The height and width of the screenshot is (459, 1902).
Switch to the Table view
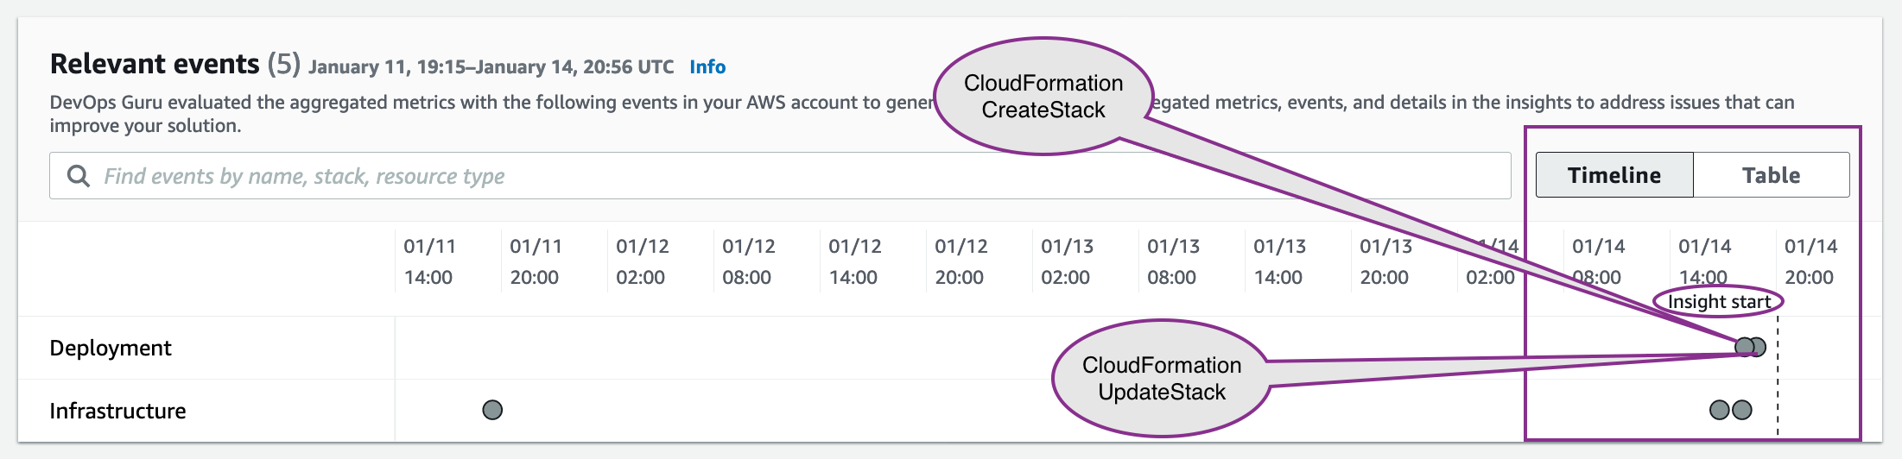tap(1771, 175)
